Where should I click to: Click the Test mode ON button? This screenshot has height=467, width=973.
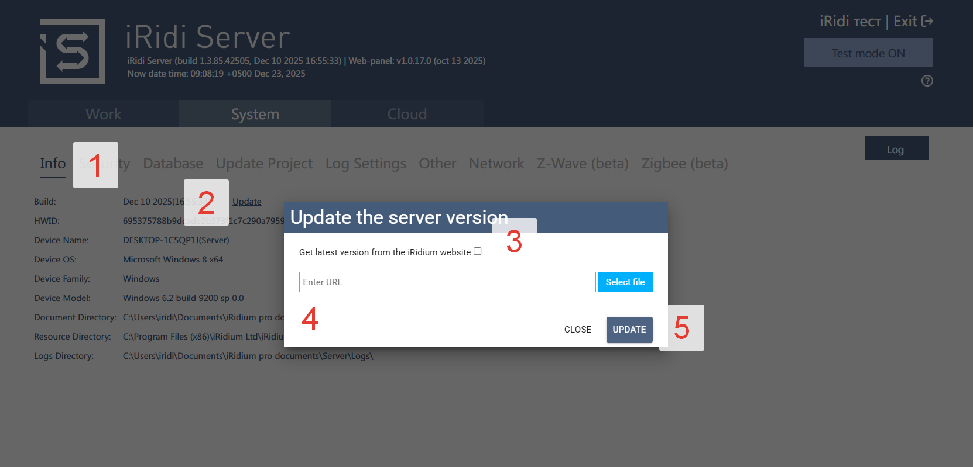[x=869, y=53]
